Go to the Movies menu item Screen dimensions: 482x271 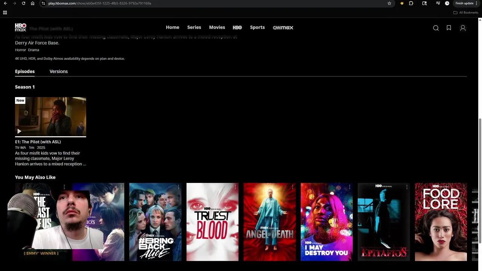coord(217,27)
